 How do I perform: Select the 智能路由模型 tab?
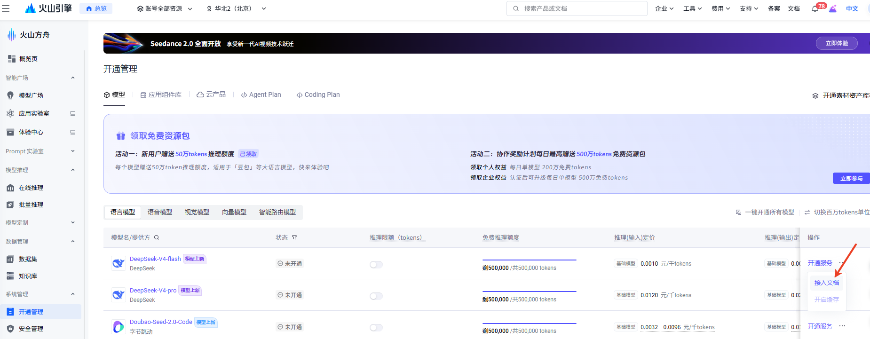pos(277,212)
